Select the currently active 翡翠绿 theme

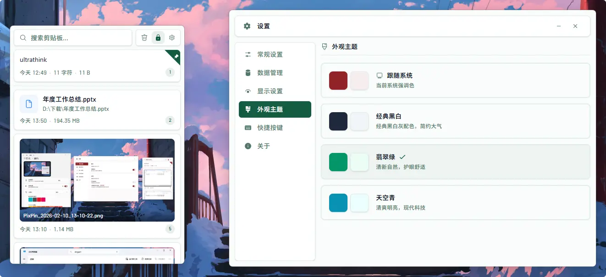pos(455,162)
